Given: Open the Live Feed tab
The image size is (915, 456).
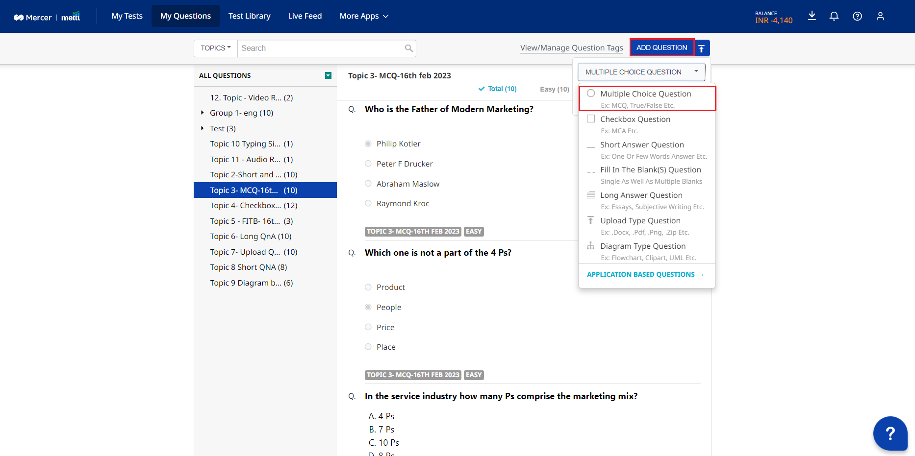Looking at the screenshot, I should [x=305, y=16].
